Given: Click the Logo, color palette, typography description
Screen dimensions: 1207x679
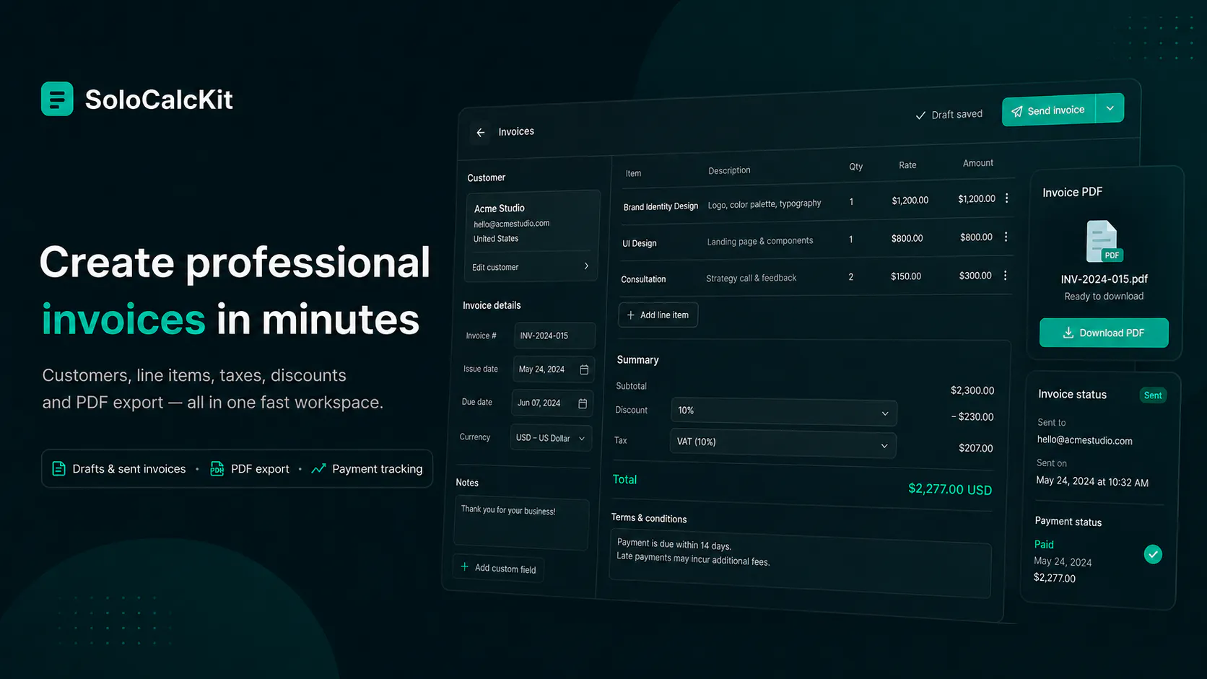Looking at the screenshot, I should [764, 204].
